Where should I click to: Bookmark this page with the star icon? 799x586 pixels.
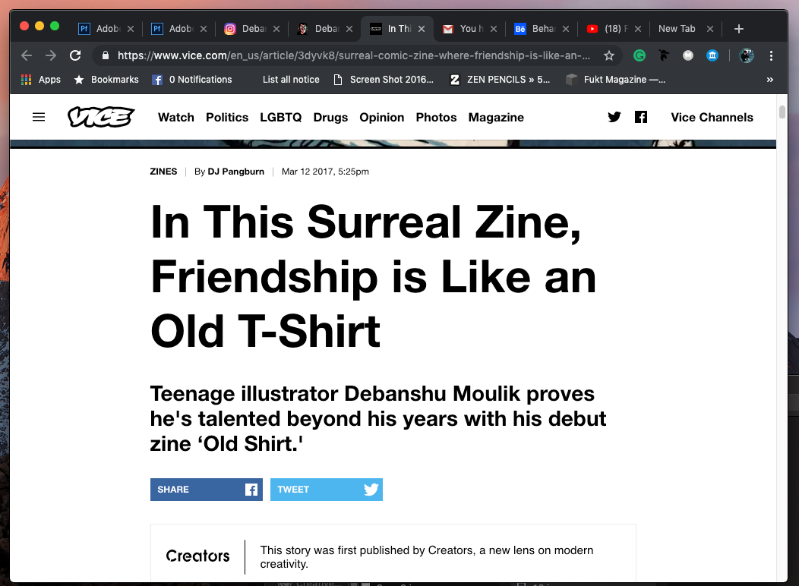coord(608,55)
